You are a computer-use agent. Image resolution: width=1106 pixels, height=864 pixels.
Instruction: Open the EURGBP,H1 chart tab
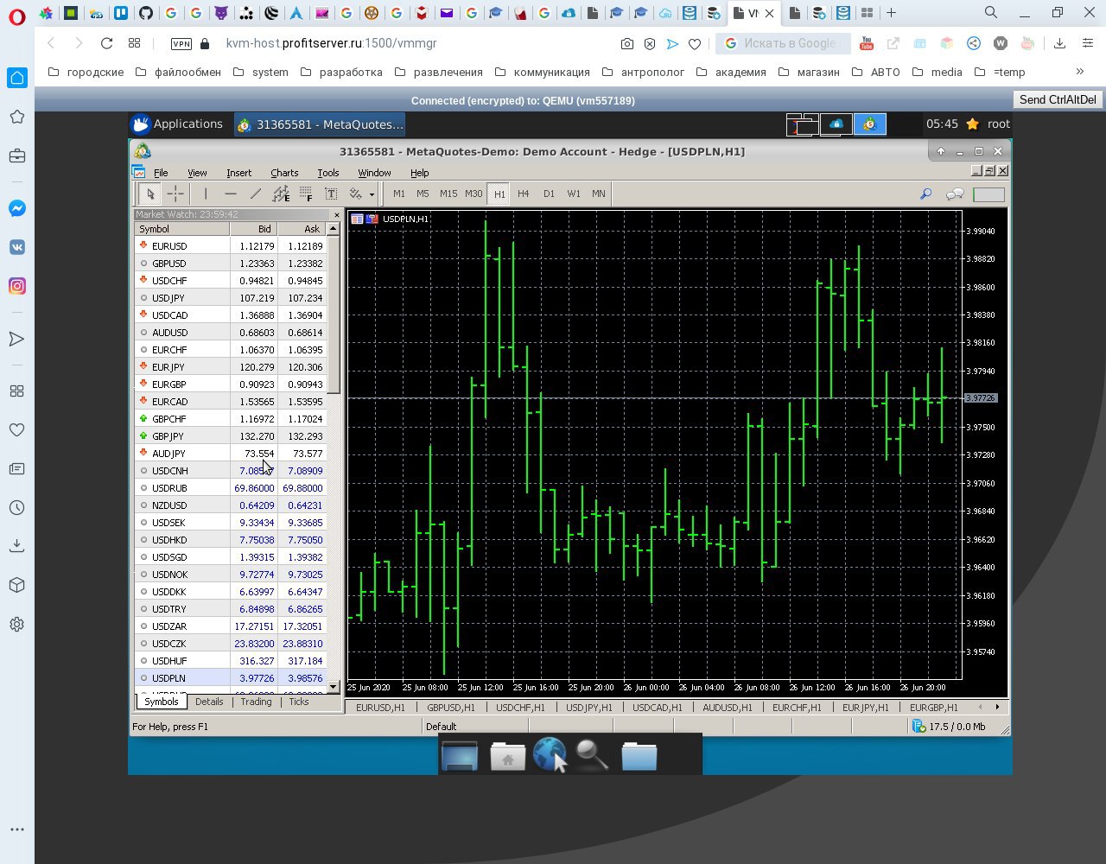point(934,708)
